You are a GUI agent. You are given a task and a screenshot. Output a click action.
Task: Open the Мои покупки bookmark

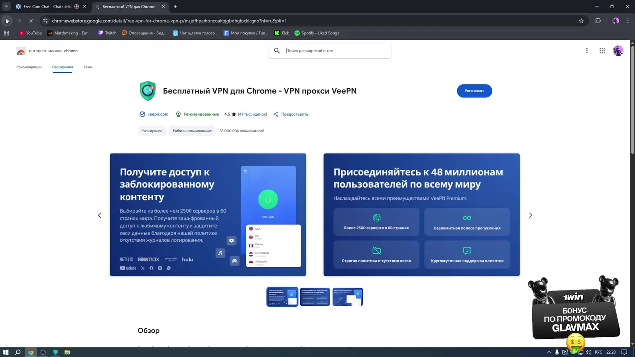pyautogui.click(x=246, y=33)
